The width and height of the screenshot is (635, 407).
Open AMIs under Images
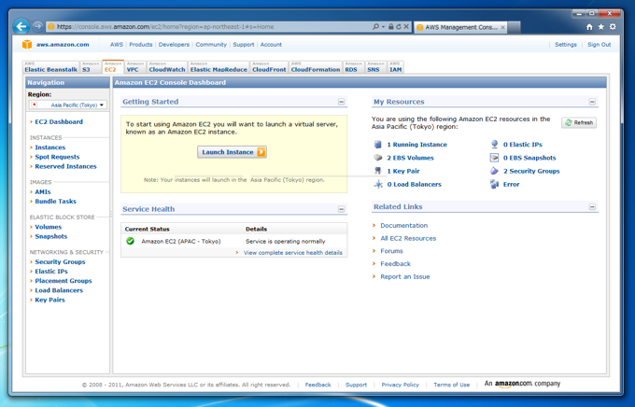(43, 192)
